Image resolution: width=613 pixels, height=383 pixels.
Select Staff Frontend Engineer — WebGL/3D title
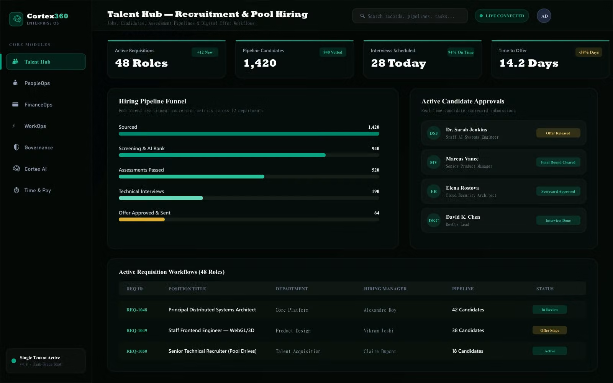tap(211, 330)
